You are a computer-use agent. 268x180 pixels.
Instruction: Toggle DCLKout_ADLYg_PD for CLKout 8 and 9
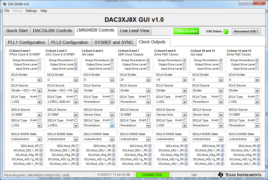(186, 159)
